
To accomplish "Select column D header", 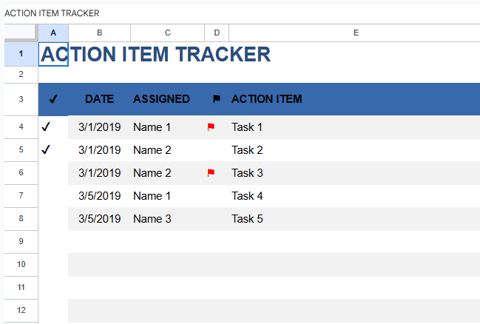I will 217,33.
